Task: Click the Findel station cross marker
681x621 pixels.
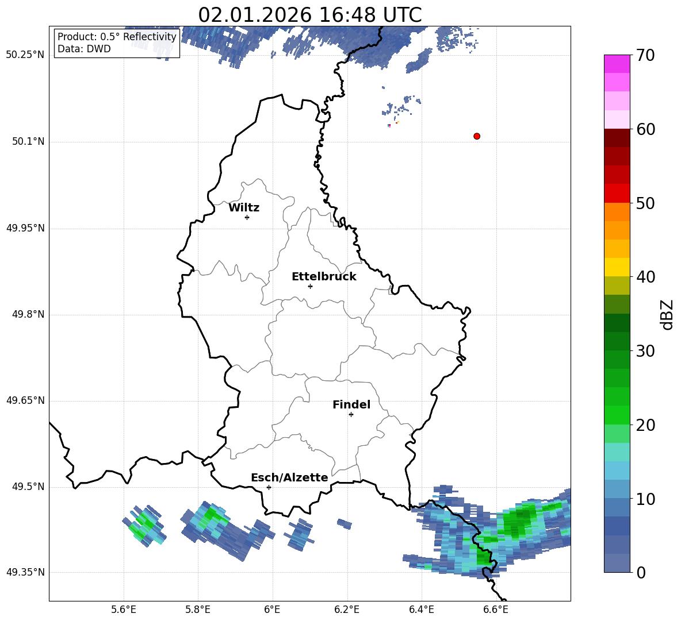Action: tap(351, 415)
